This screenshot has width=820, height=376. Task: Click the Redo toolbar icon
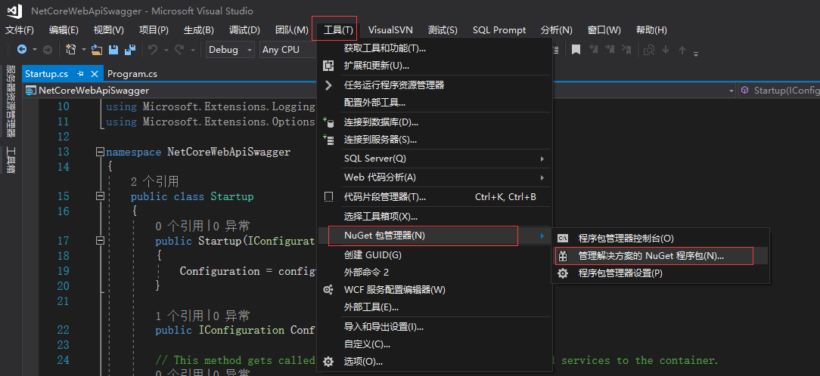pyautogui.click(x=179, y=50)
